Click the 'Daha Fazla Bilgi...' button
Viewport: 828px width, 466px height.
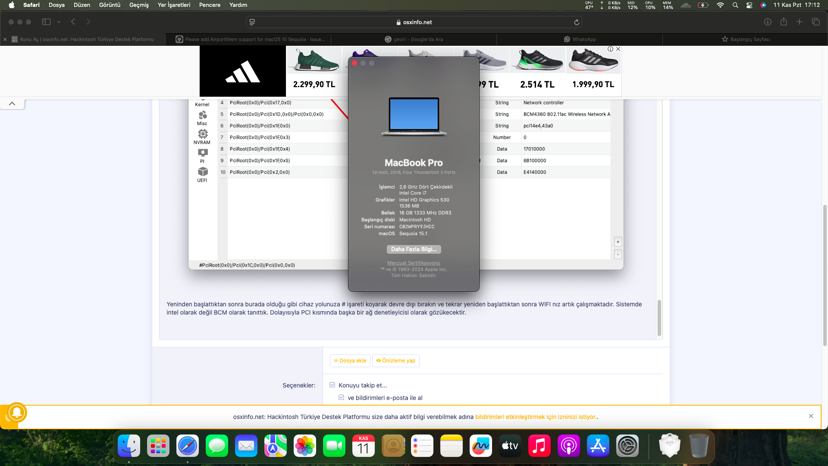[x=414, y=249]
